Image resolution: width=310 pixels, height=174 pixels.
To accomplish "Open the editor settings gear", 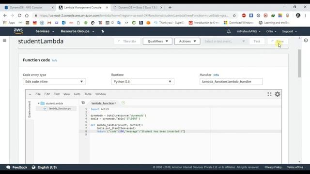I will click(x=278, y=94).
